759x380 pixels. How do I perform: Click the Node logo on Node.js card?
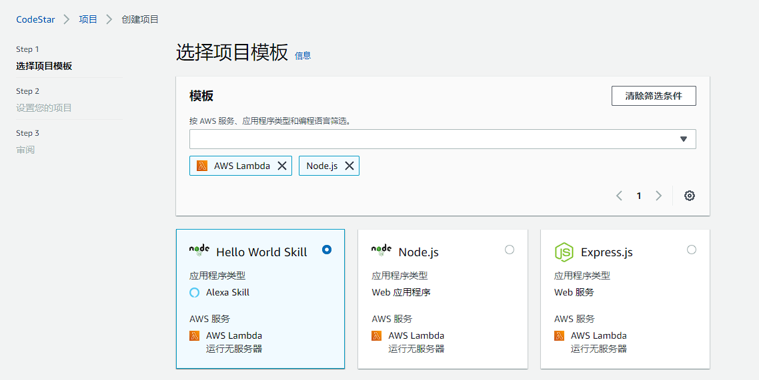(382, 250)
